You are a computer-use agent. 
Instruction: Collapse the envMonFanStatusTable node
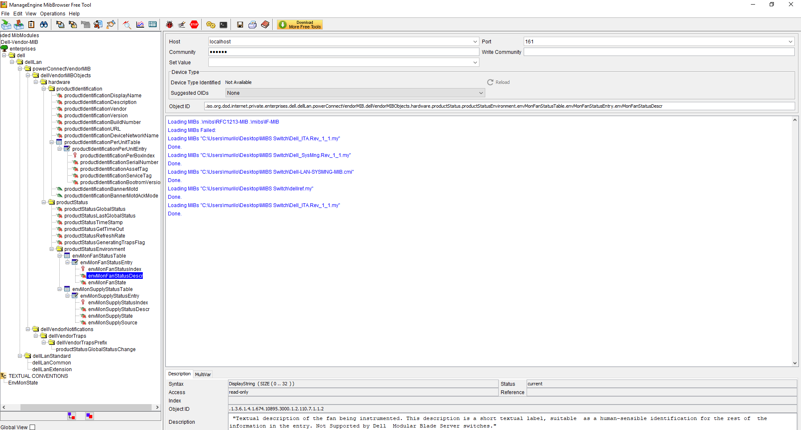pyautogui.click(x=60, y=255)
